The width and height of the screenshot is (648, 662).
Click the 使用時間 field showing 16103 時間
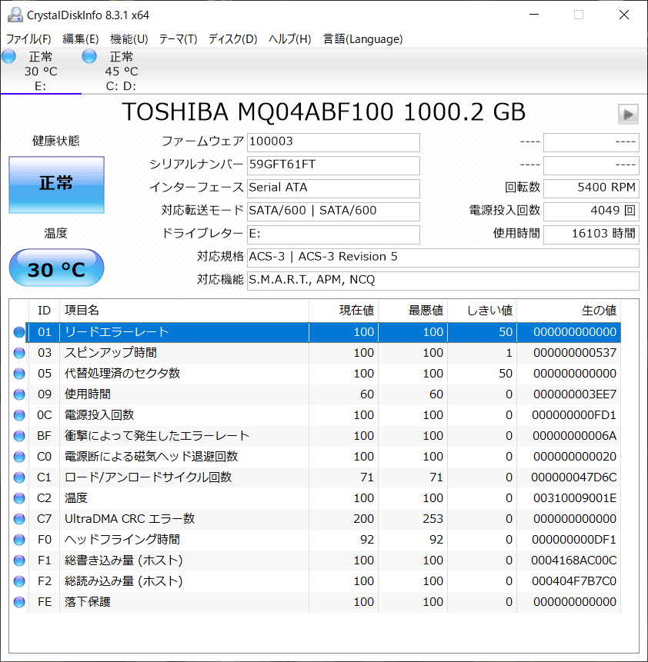[591, 235]
